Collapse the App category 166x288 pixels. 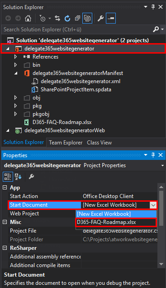(x=5, y=188)
